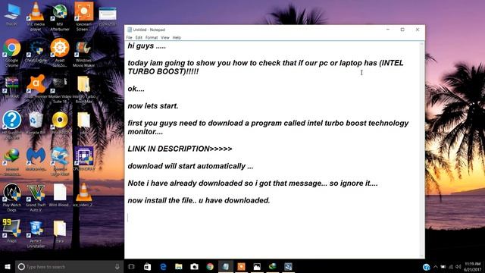Launch Cheat Engine shortcut
Viewport: 485px width, 273px height.
(36, 51)
